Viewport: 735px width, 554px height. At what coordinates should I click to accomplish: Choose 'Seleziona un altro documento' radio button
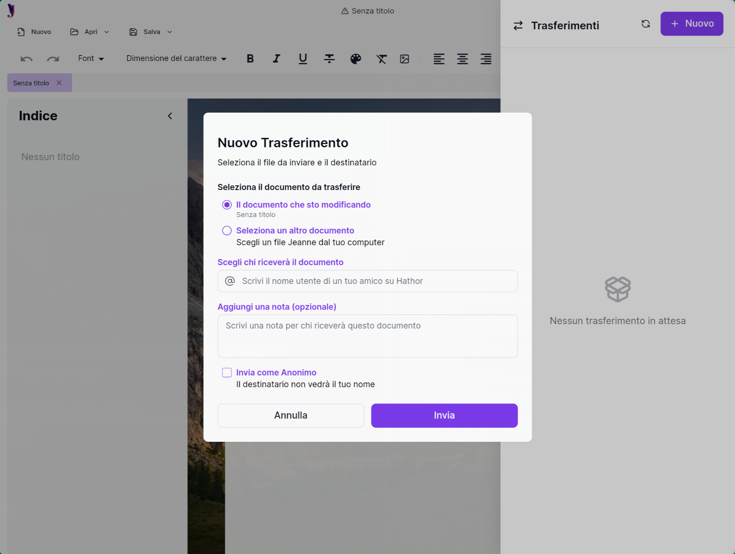227,231
